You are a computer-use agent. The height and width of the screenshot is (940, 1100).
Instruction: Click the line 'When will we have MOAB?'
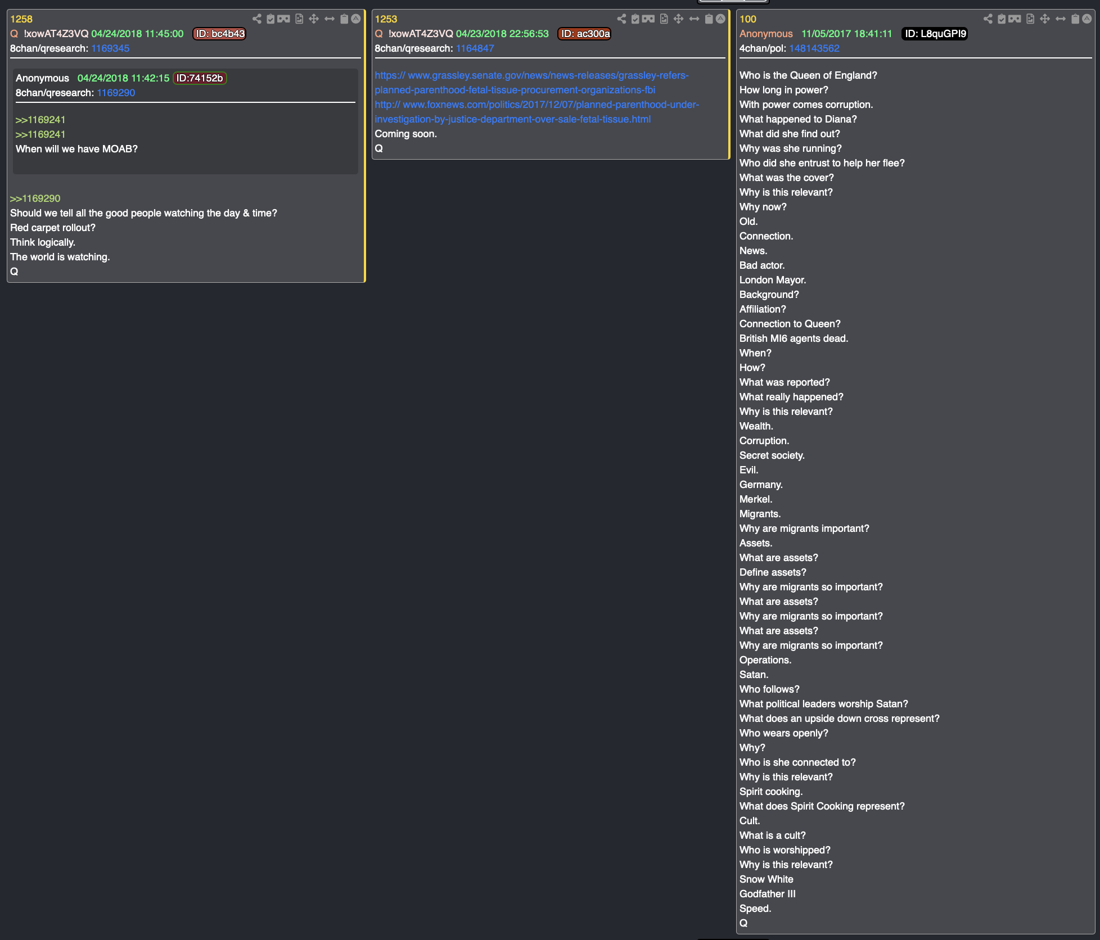76,149
